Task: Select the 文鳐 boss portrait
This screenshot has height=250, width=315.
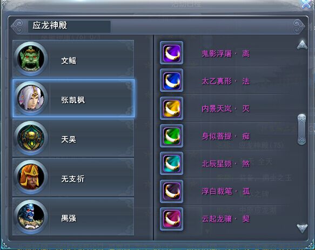Action: coord(31,59)
